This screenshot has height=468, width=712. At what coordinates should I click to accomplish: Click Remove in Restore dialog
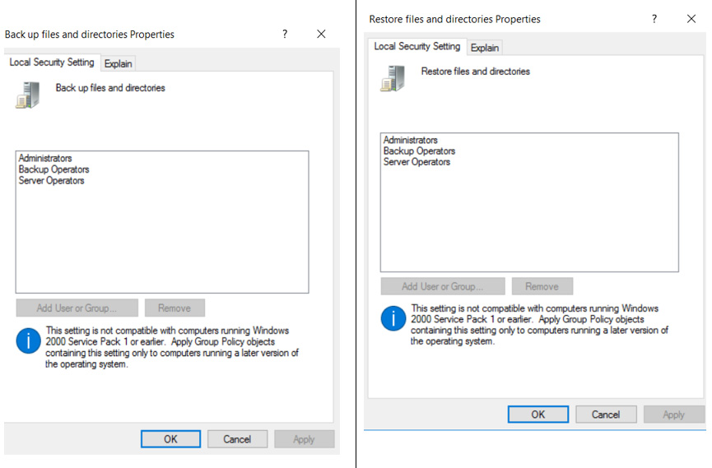tap(542, 286)
